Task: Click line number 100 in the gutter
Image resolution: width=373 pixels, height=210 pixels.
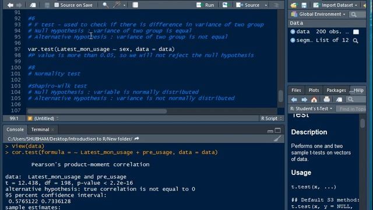Action: (x=16, y=68)
